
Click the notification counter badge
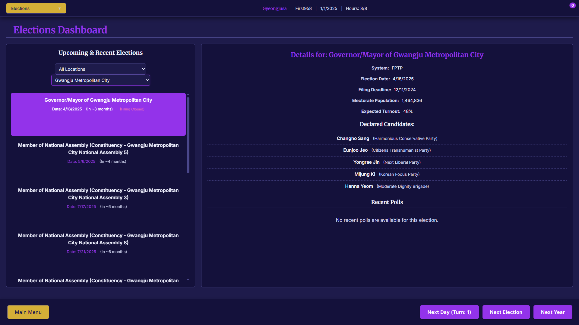pyautogui.click(x=572, y=5)
